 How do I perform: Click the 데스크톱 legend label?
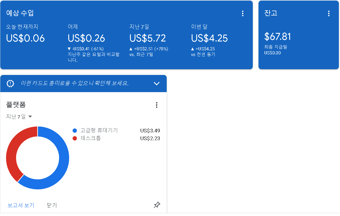click(x=91, y=138)
